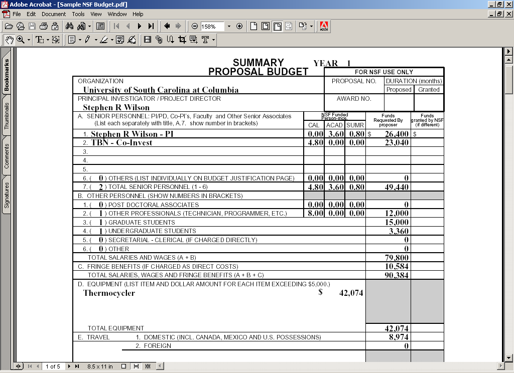Open the Edit menu
The height and width of the screenshot is (373, 514).
tap(31, 14)
